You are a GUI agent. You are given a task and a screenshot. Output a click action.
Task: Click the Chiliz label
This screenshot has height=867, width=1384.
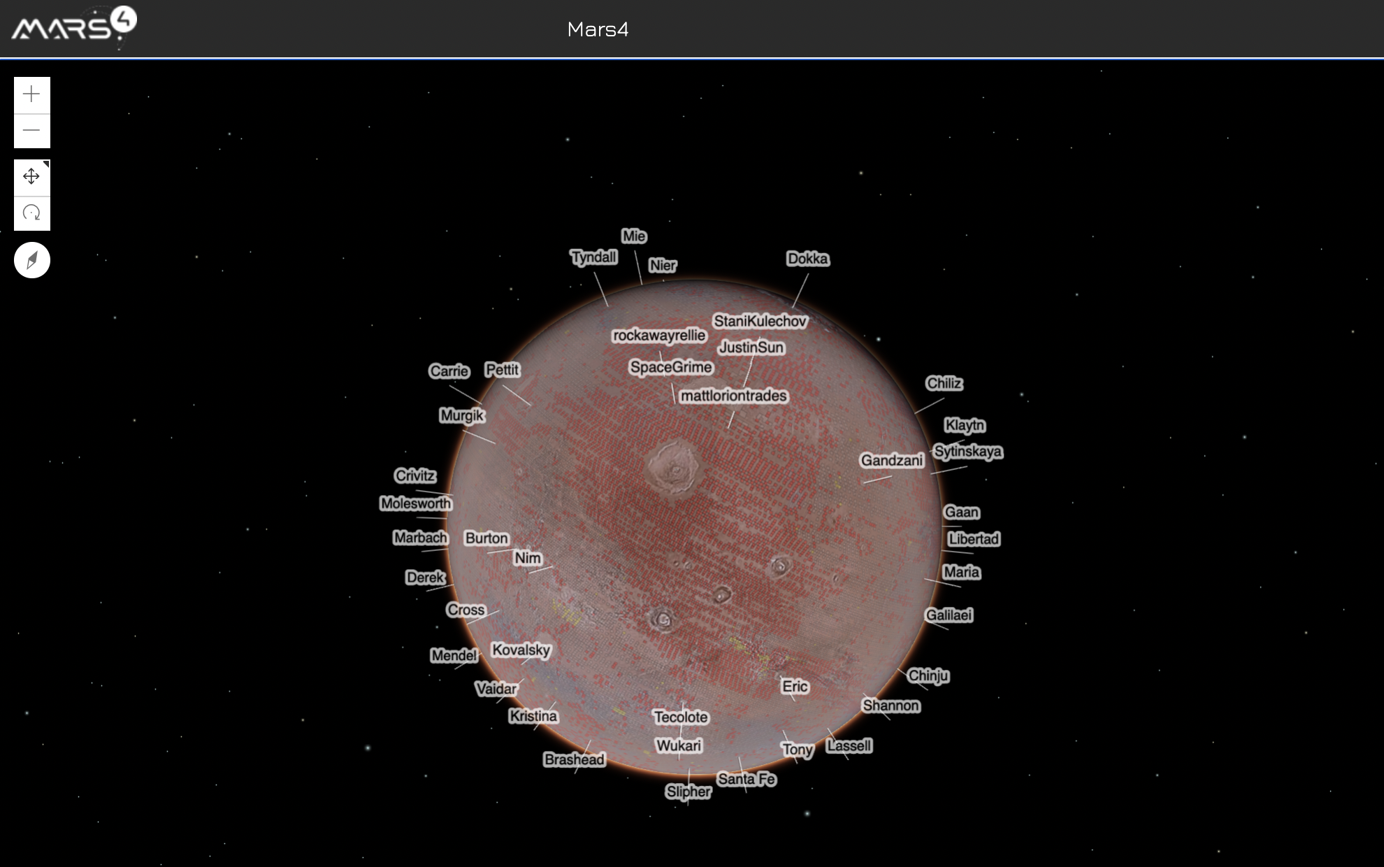[x=944, y=383]
